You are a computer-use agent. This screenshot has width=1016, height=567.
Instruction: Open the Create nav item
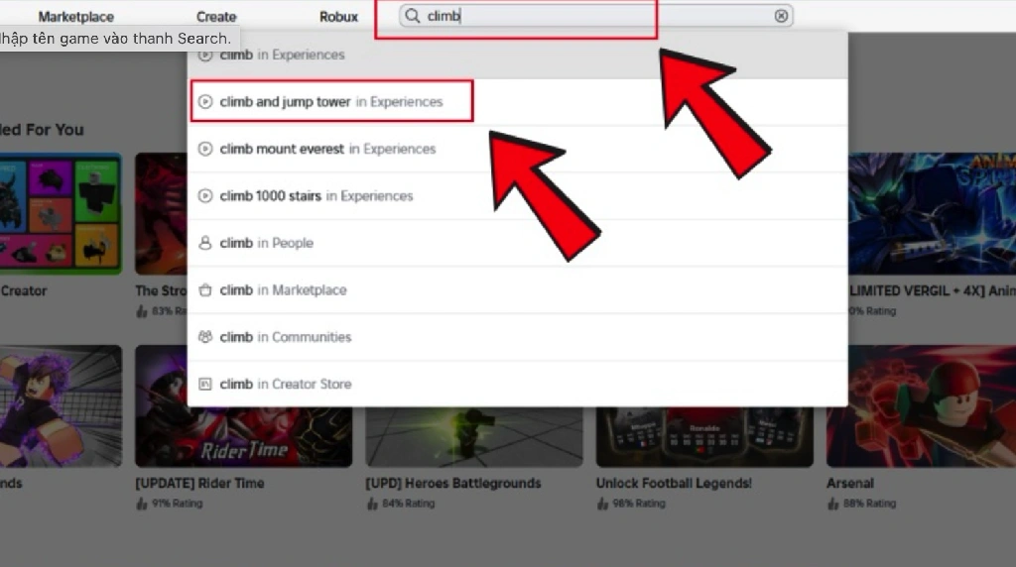point(216,17)
